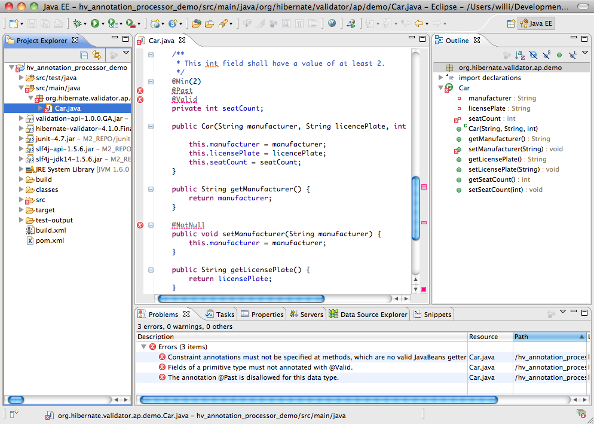Toggle Hide Static Fields and Methods in Outline

pyautogui.click(x=547, y=55)
